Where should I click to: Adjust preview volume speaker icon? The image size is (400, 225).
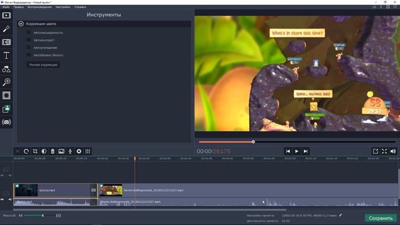point(393,151)
